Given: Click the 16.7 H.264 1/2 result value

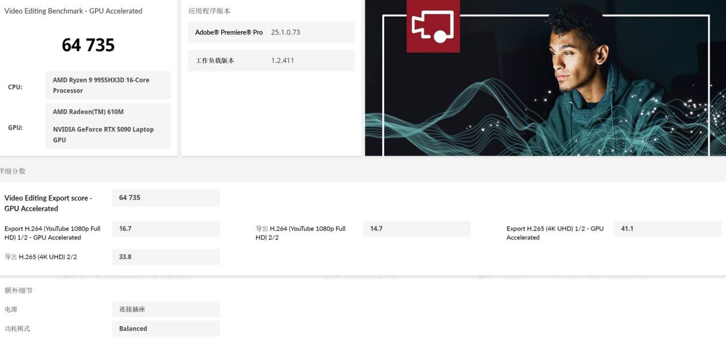Looking at the screenshot, I should 165,229.
